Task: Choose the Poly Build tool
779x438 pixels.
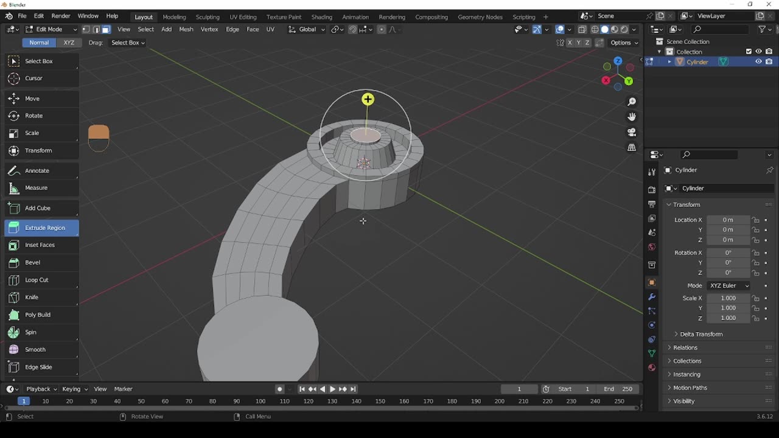Action: tap(41, 315)
